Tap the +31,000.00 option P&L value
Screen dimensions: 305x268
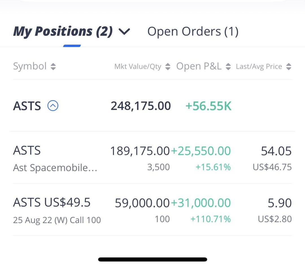point(201,203)
